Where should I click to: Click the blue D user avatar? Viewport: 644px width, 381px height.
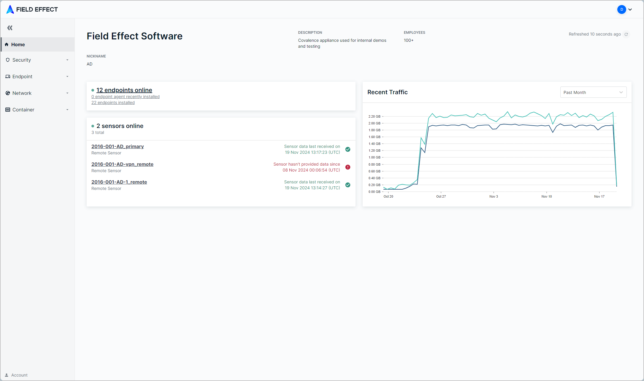click(x=621, y=9)
